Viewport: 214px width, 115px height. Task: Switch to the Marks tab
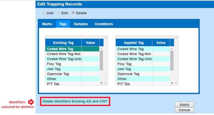(47, 24)
